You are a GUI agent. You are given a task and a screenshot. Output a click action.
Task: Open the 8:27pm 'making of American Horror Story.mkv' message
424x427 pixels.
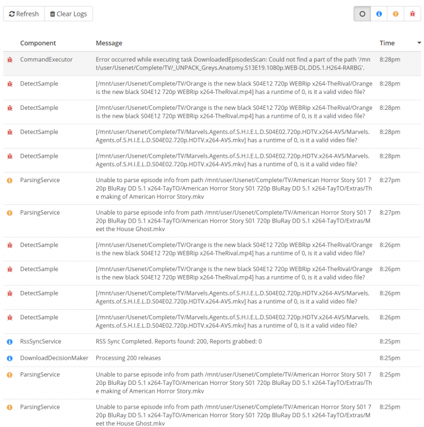tap(234, 188)
